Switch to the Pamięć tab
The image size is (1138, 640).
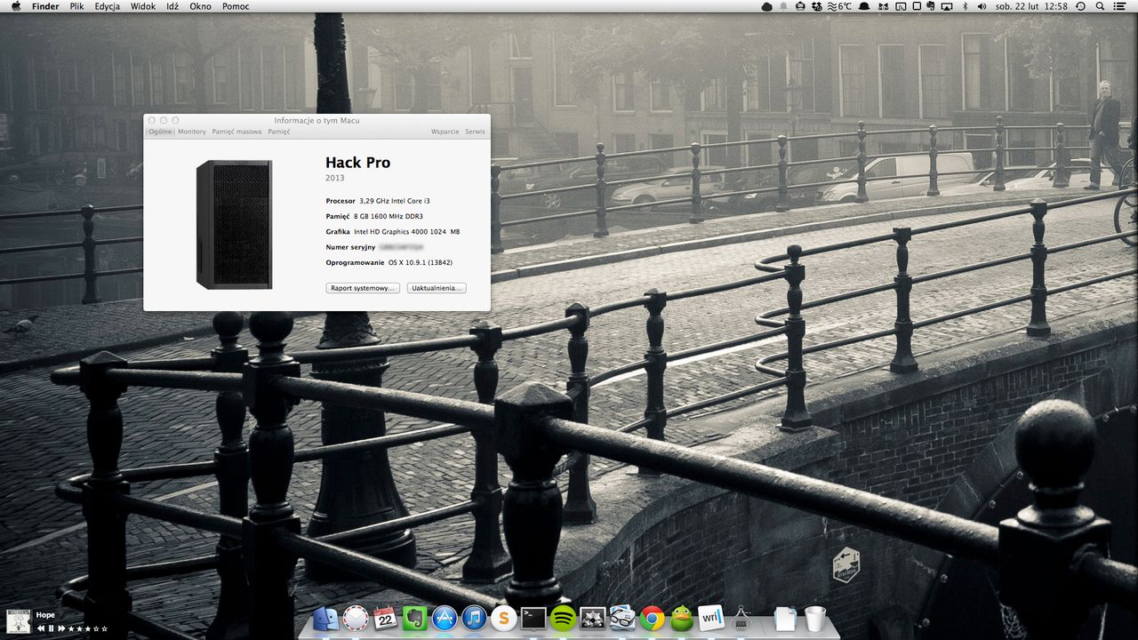pos(279,132)
